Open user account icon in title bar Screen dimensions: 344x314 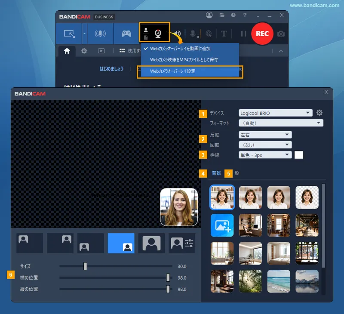pyautogui.click(x=209, y=15)
